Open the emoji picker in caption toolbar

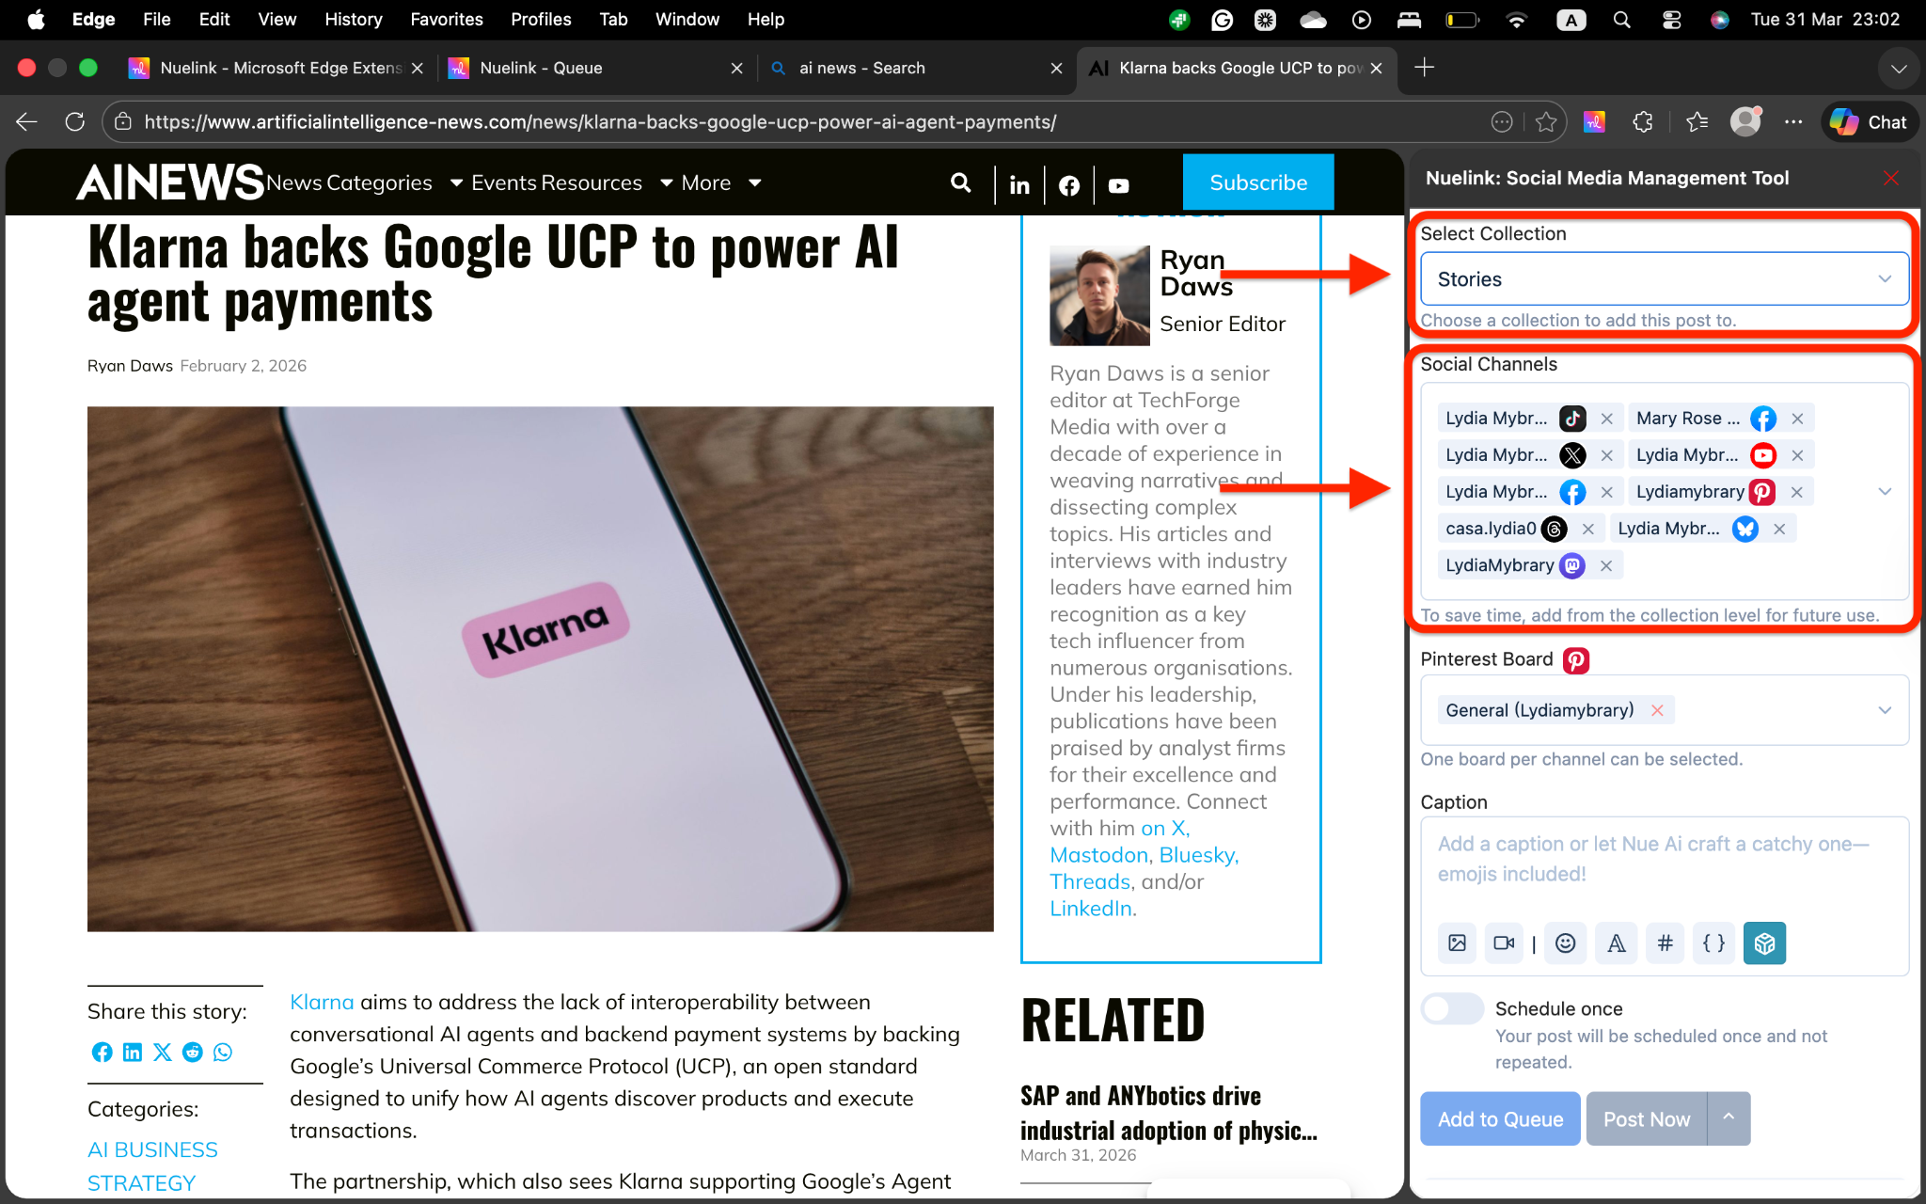coord(1565,943)
